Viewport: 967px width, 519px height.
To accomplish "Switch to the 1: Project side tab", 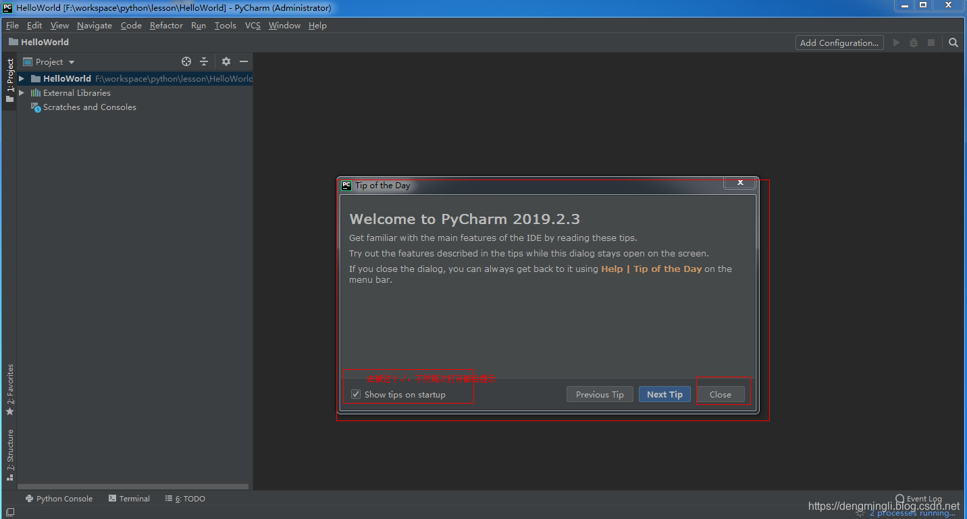I will point(9,80).
